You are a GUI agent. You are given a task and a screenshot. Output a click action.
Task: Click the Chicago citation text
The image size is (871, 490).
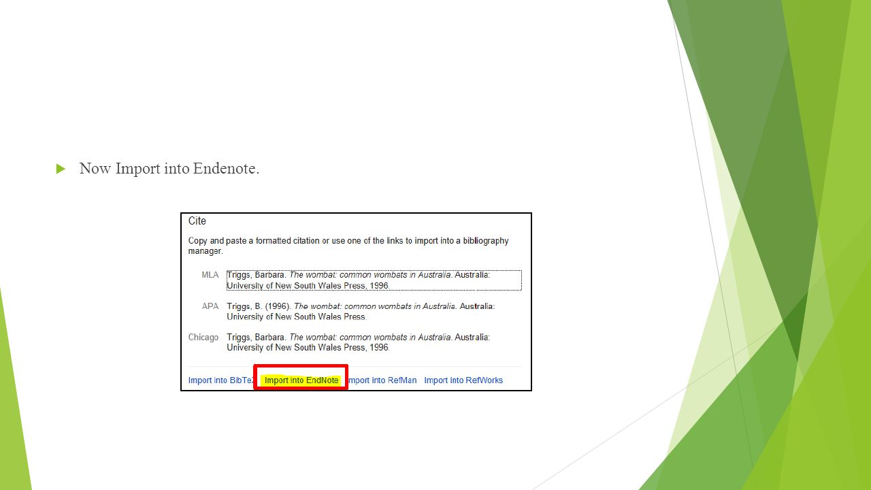pyautogui.click(x=359, y=342)
